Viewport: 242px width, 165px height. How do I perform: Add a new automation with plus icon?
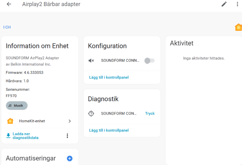pos(69,159)
